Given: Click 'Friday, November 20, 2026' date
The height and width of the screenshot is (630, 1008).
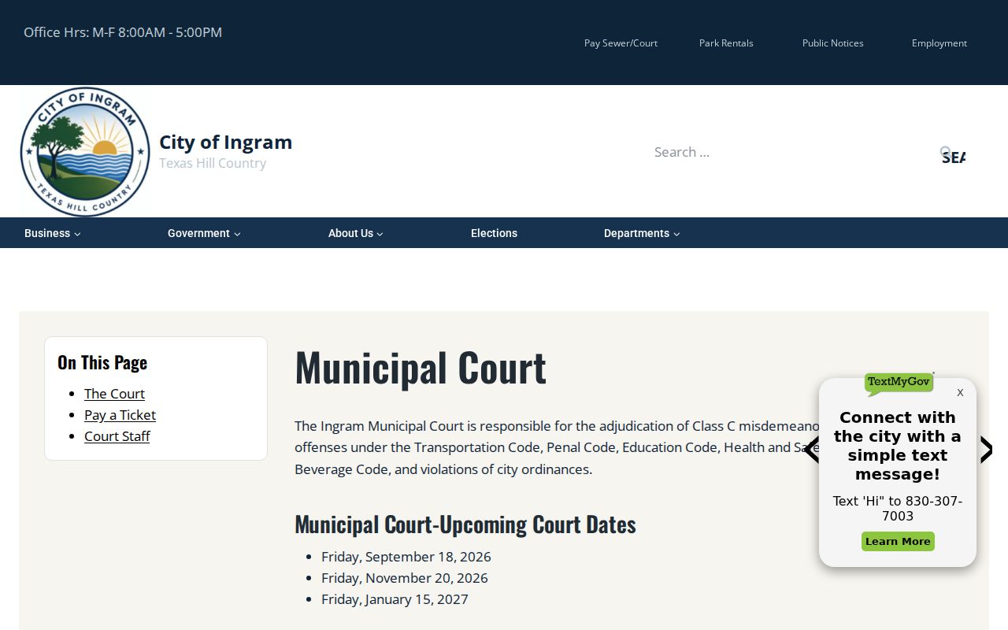Looking at the screenshot, I should point(405,578).
